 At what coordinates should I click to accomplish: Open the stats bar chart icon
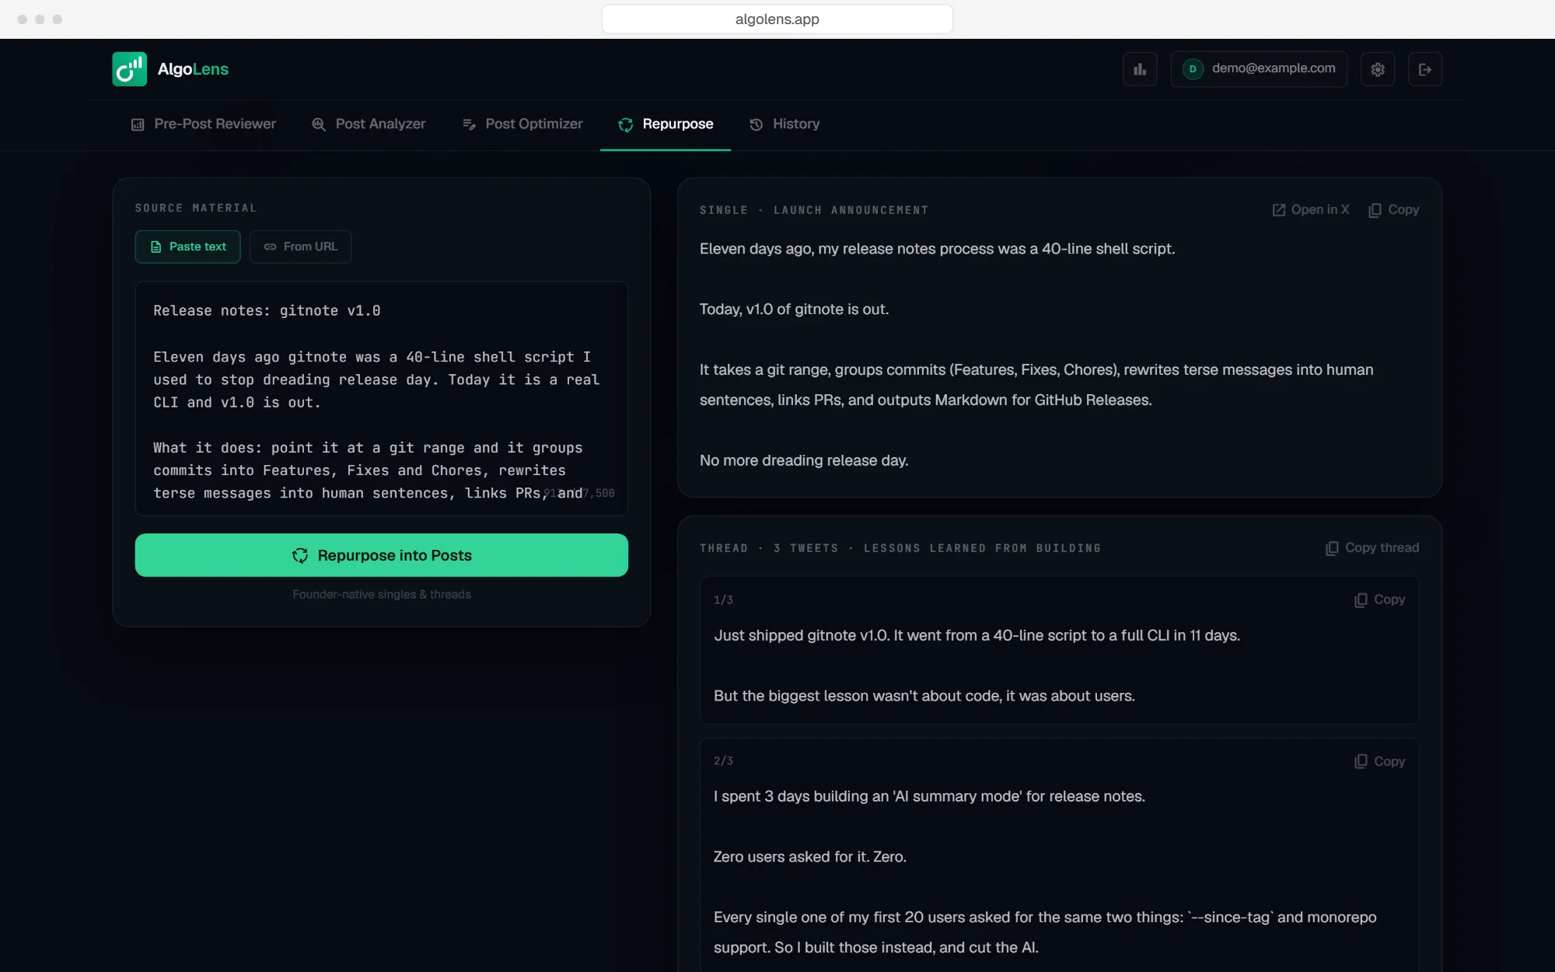[1140, 69]
